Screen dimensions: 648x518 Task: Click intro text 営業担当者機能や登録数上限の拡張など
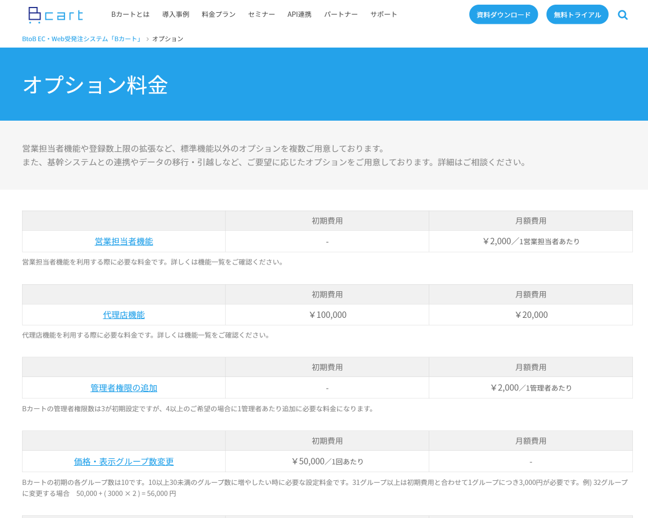(x=204, y=148)
